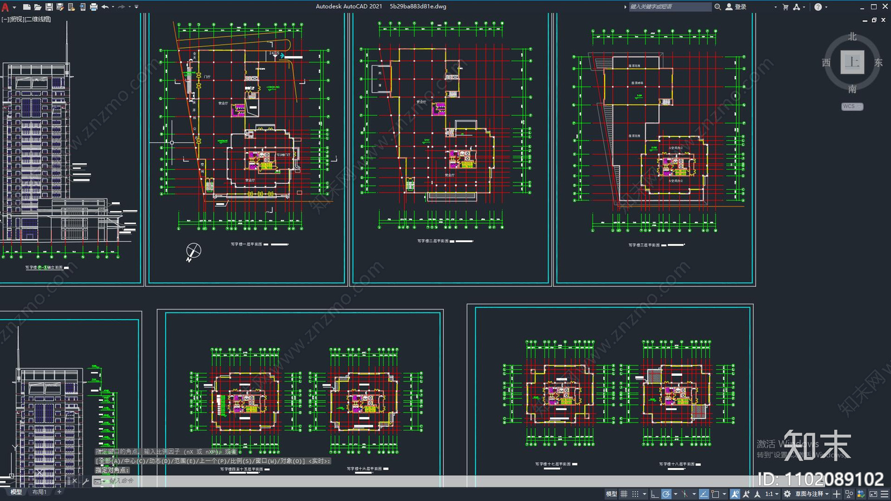The width and height of the screenshot is (891, 501).
Task: Toggle Ortho mode in status bar
Action: pos(655,494)
